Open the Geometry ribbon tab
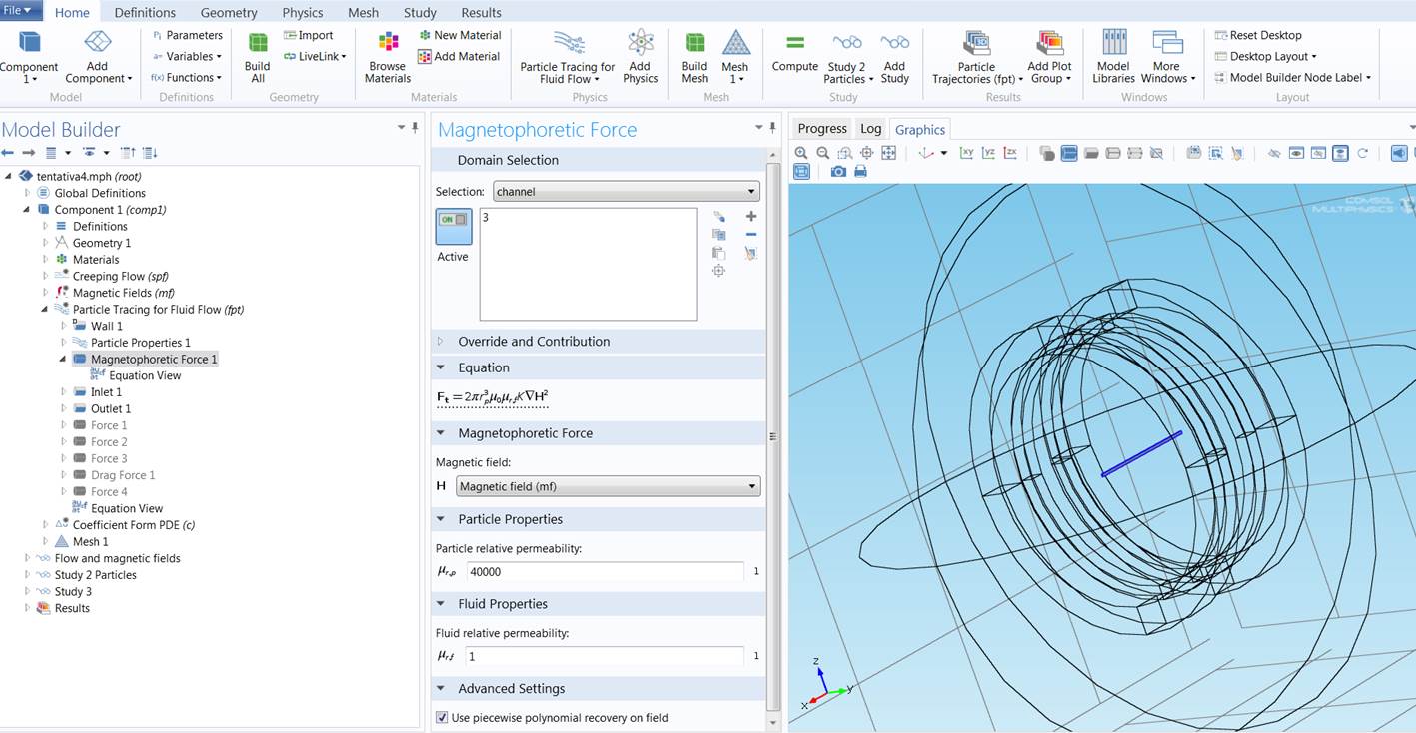This screenshot has height=733, width=1416. click(229, 13)
